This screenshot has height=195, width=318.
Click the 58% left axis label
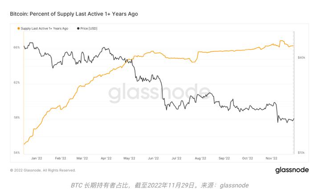click(16, 118)
